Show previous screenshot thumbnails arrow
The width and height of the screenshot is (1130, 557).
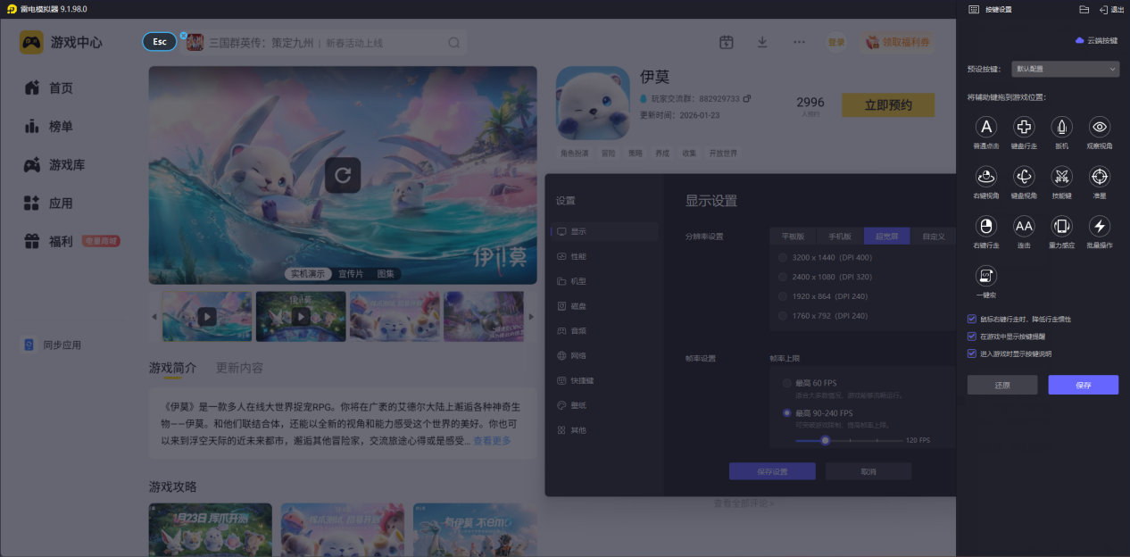154,317
